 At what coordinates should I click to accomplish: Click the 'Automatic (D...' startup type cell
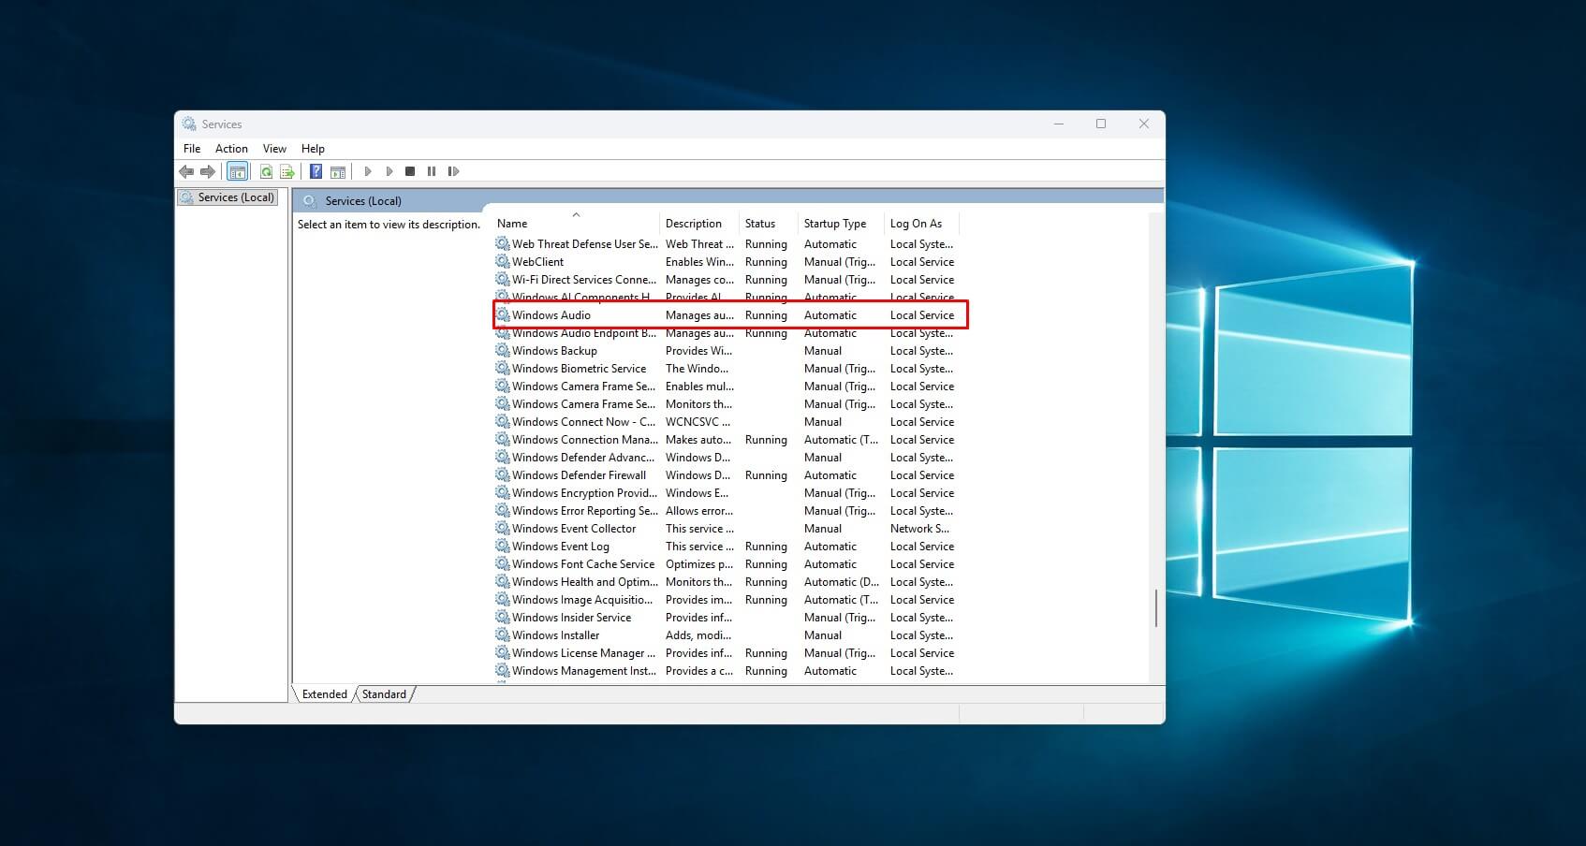click(841, 581)
